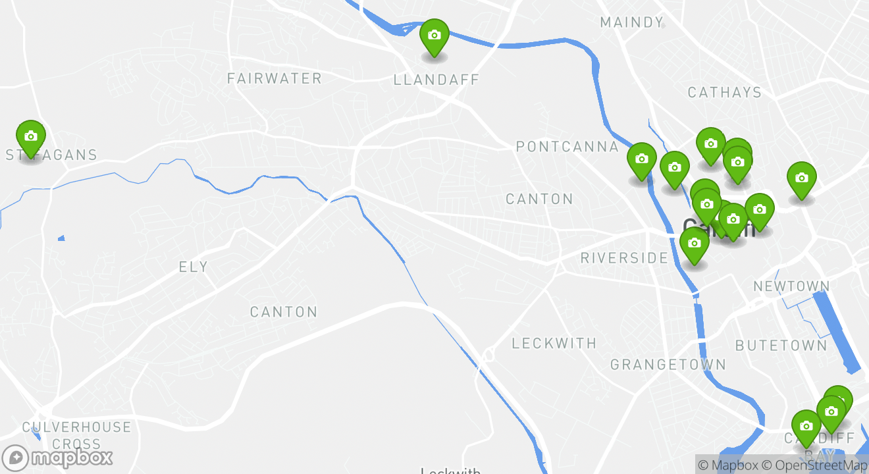869x474 pixels.
Task: Open the Mapbox logo link
Action: click(57, 458)
